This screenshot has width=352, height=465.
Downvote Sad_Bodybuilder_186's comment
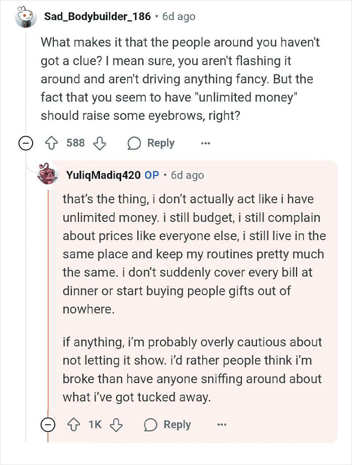tap(100, 143)
